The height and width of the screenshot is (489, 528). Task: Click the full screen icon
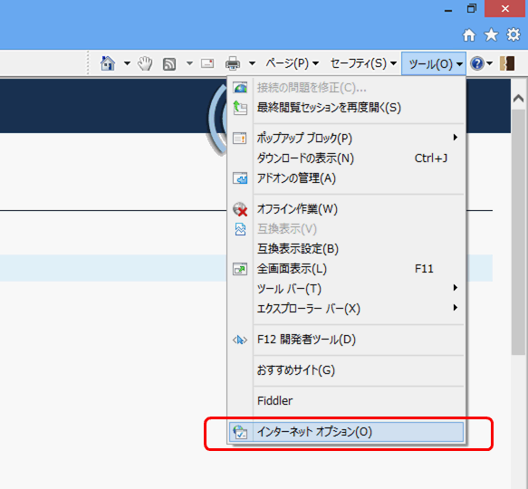coord(240,269)
